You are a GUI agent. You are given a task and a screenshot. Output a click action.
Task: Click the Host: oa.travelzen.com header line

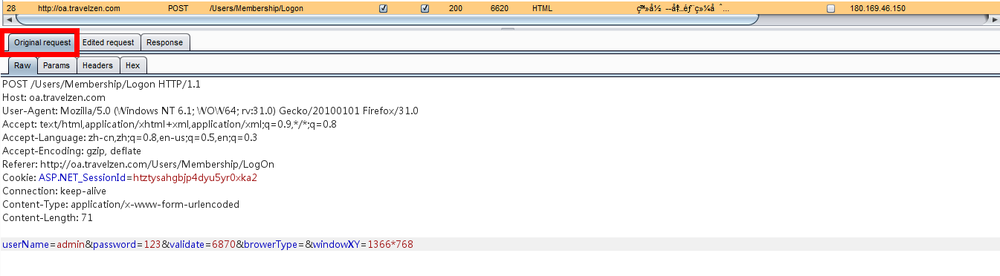click(54, 97)
